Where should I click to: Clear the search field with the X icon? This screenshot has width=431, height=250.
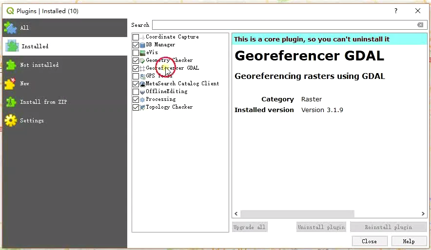[x=420, y=25]
